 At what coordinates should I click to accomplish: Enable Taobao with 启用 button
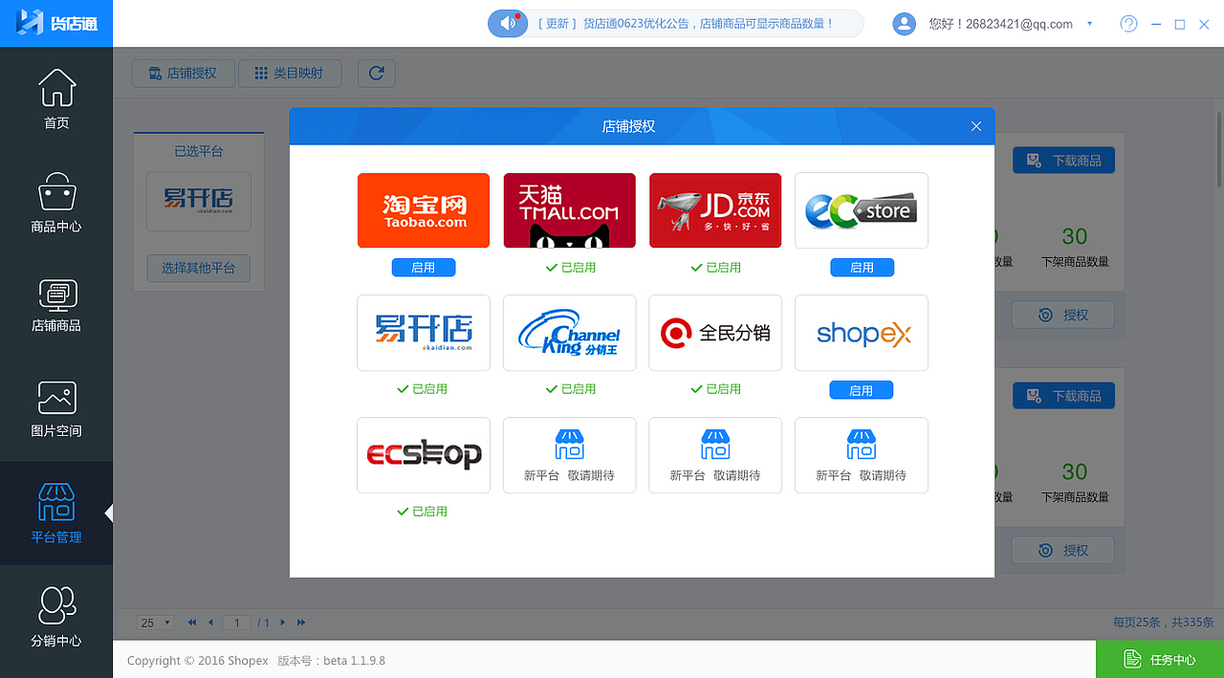click(x=424, y=268)
